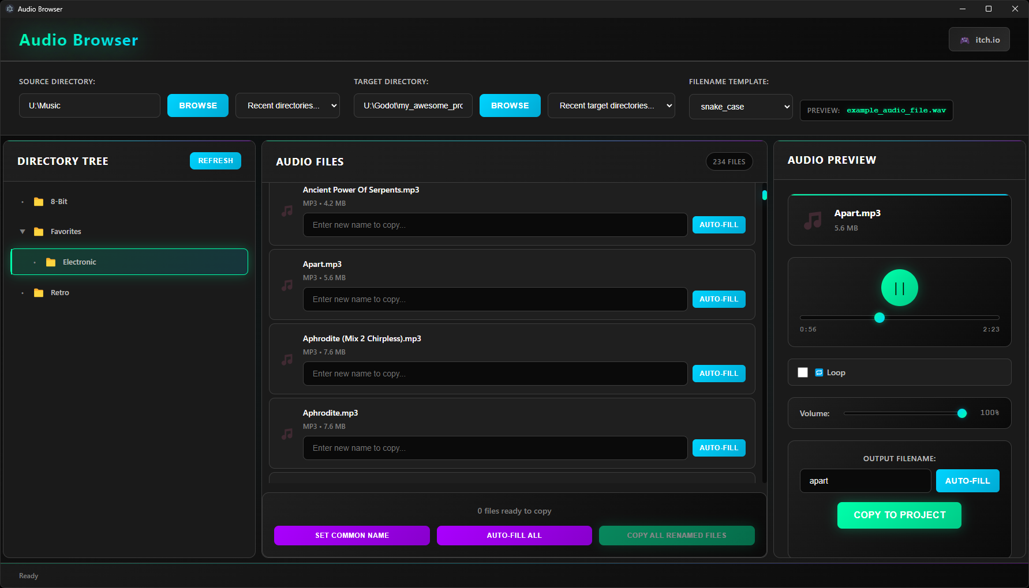Viewport: 1029px width, 588px height.
Task: Click the output filename field containing apart
Action: (865, 481)
